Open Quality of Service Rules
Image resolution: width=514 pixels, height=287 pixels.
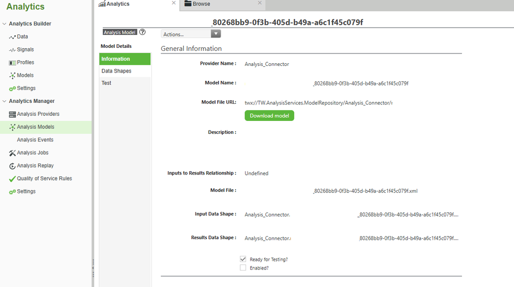pos(45,178)
